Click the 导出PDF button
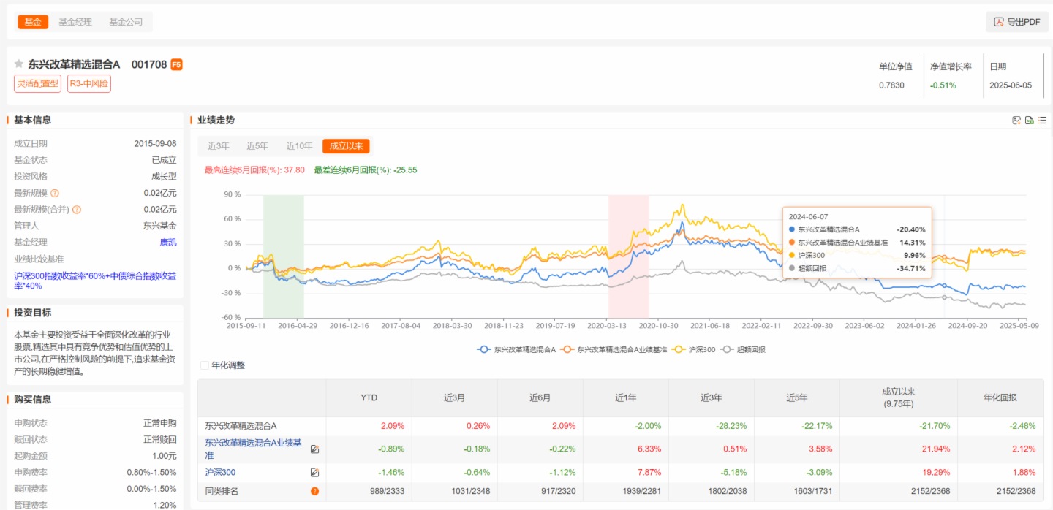 click(x=1016, y=22)
